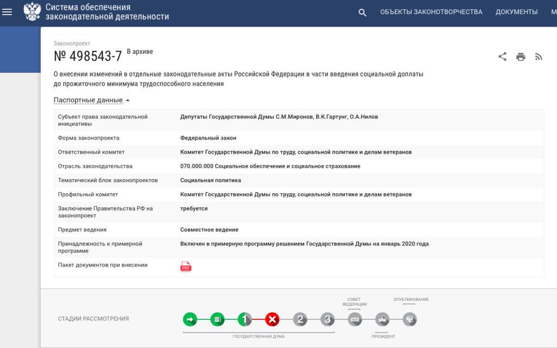Click the red X rejected stage
This screenshot has height=348, width=557.
[x=273, y=319]
